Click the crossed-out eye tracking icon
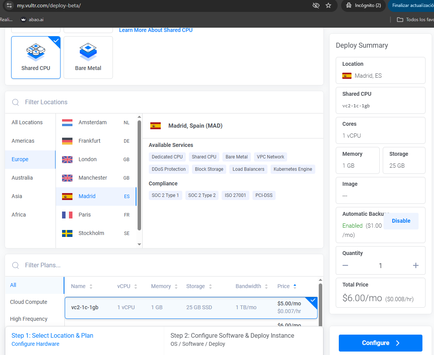This screenshot has height=355, width=434. [316, 5]
